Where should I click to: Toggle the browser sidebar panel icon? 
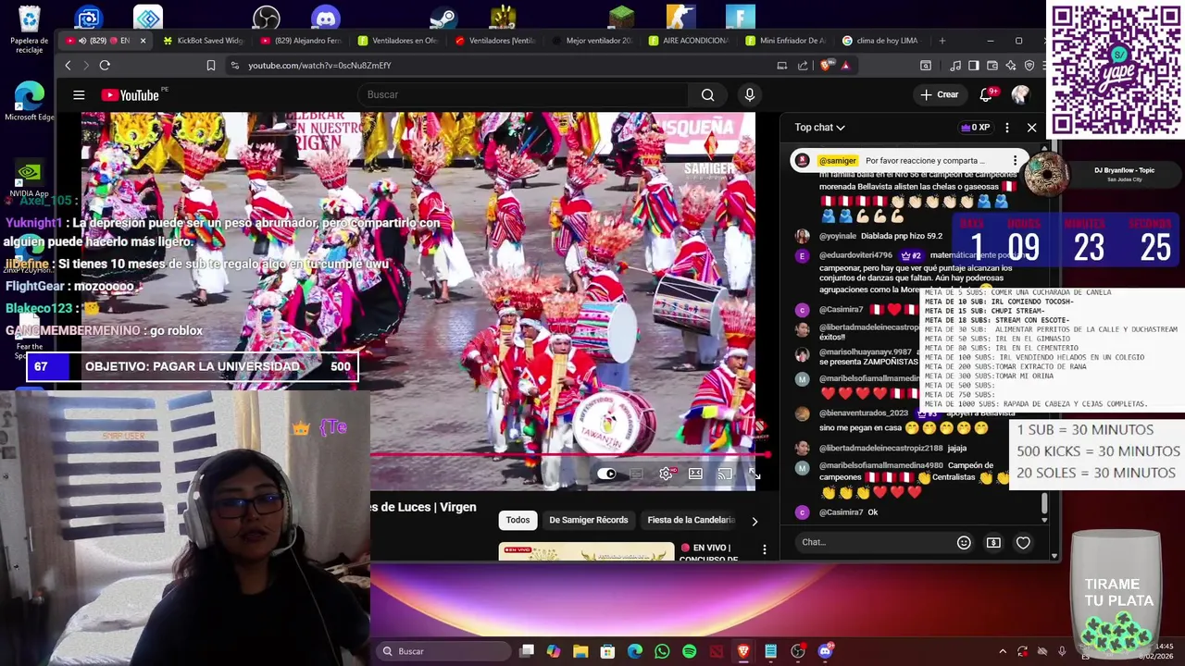click(x=974, y=65)
